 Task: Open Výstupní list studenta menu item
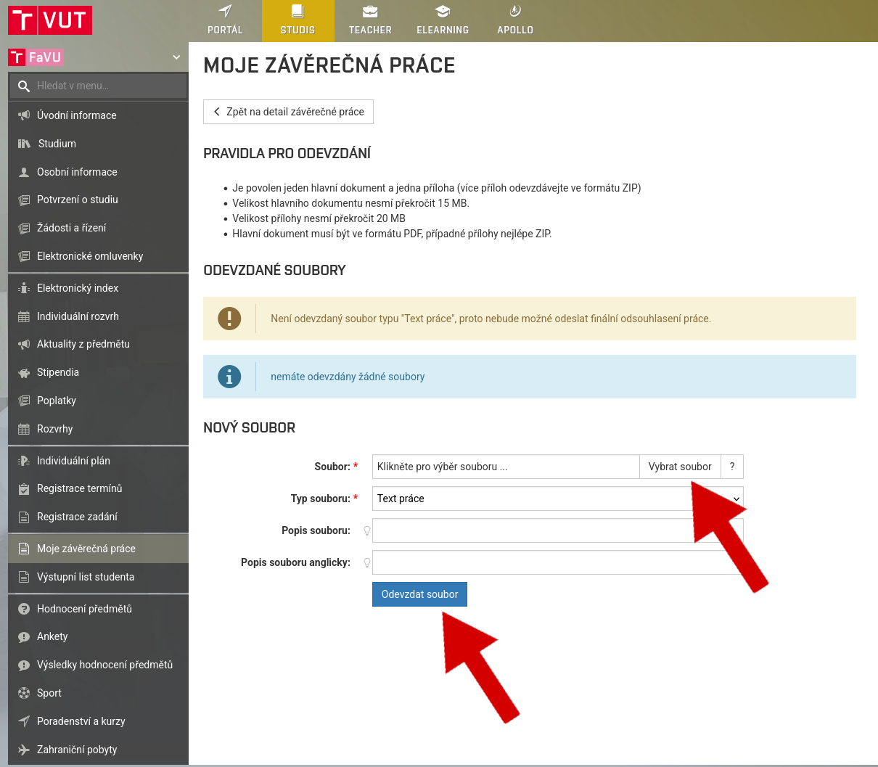(98, 577)
